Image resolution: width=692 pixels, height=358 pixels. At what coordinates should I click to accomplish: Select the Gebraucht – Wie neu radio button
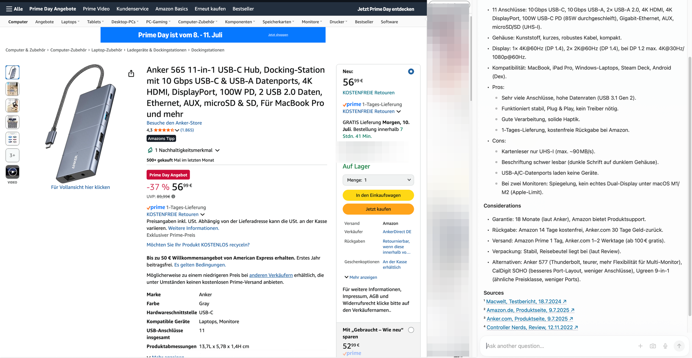[411, 330]
